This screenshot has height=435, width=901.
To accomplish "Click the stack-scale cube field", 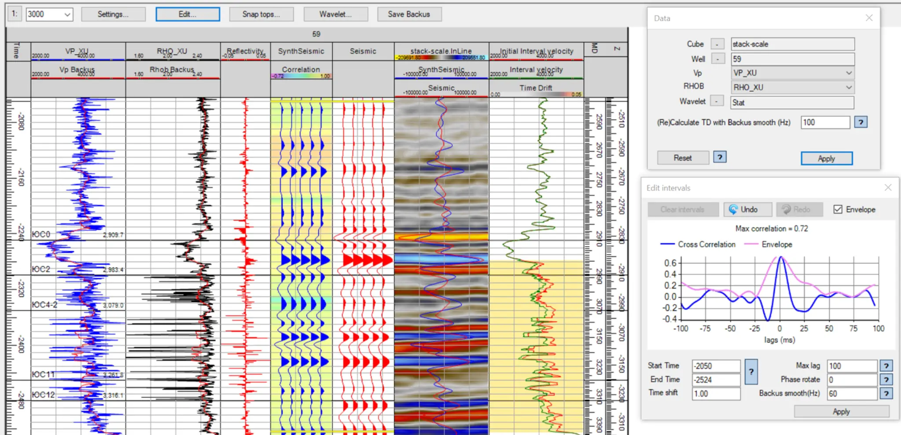I will (x=792, y=44).
